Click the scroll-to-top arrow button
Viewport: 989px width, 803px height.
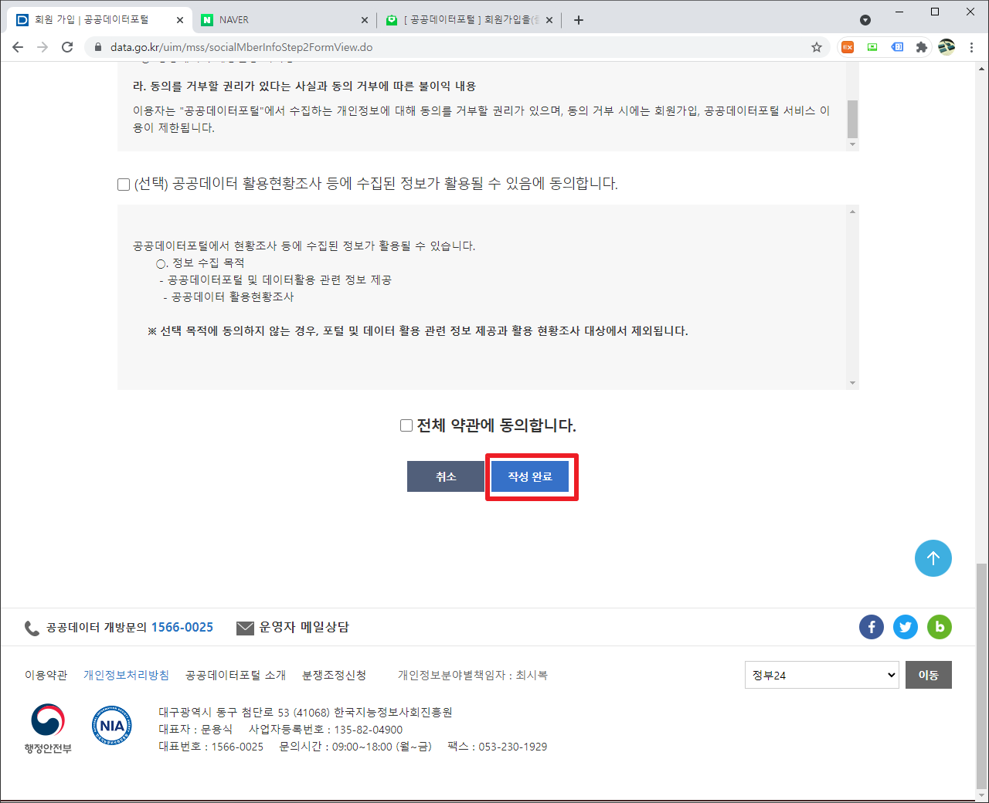coord(933,558)
